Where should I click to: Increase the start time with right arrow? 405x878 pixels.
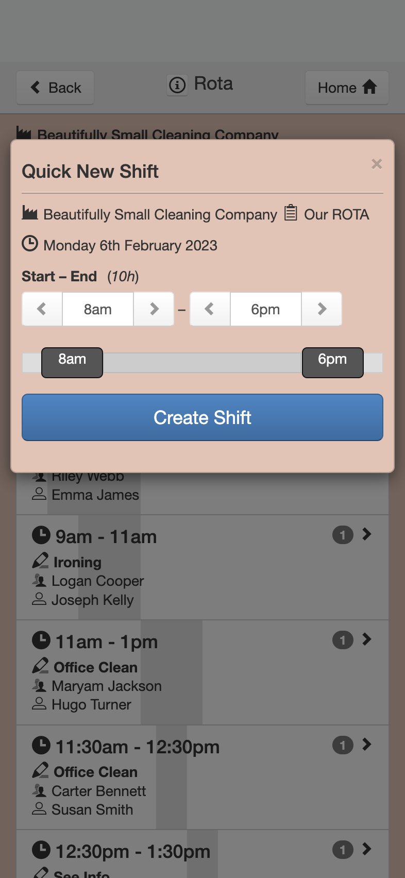point(154,309)
